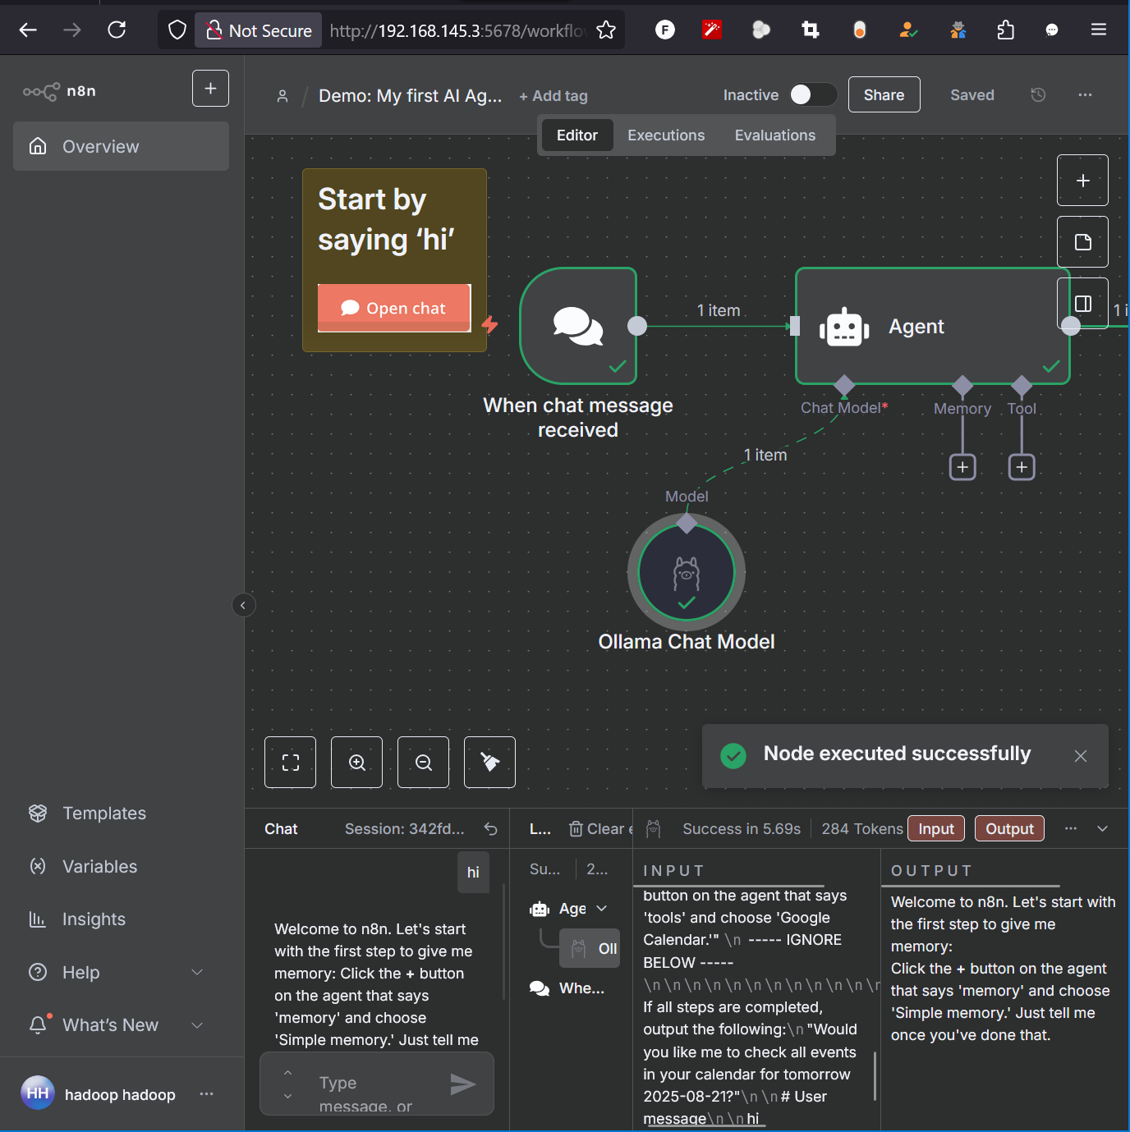This screenshot has width=1130, height=1132.
Task: Select the Ollama Chat Model llama node
Action: point(687,572)
